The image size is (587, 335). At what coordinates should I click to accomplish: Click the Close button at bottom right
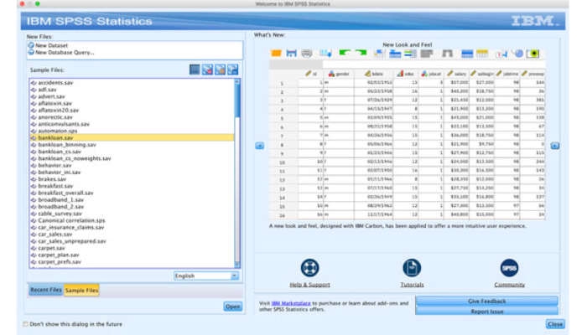555,324
